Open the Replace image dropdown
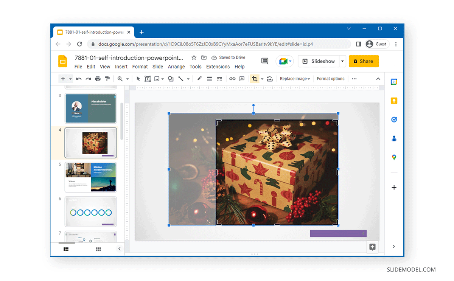 295,79
